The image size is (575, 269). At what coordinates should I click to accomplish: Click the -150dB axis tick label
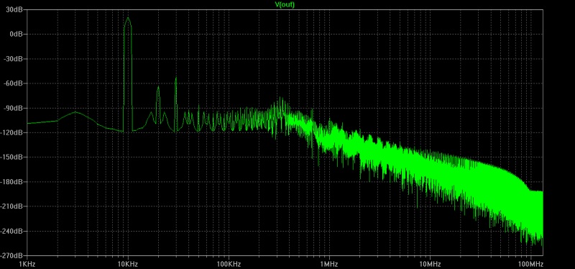tap(12, 157)
